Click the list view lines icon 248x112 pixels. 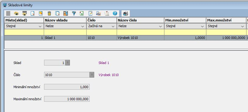(x=8, y=14)
